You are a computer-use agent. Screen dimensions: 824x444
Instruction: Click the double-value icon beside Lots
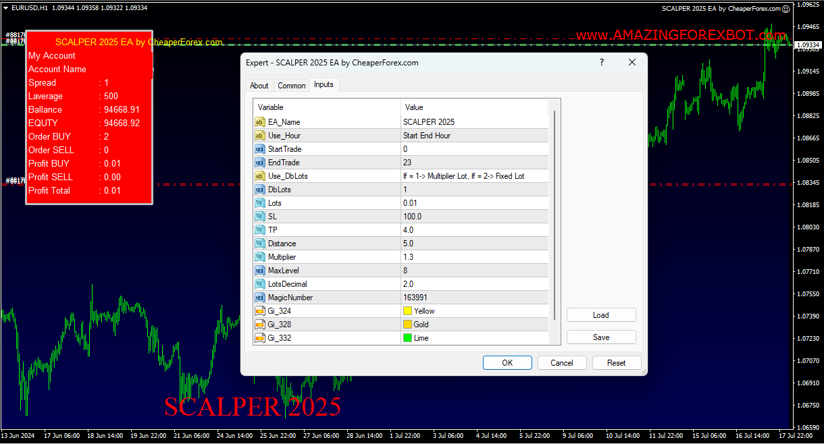point(260,203)
